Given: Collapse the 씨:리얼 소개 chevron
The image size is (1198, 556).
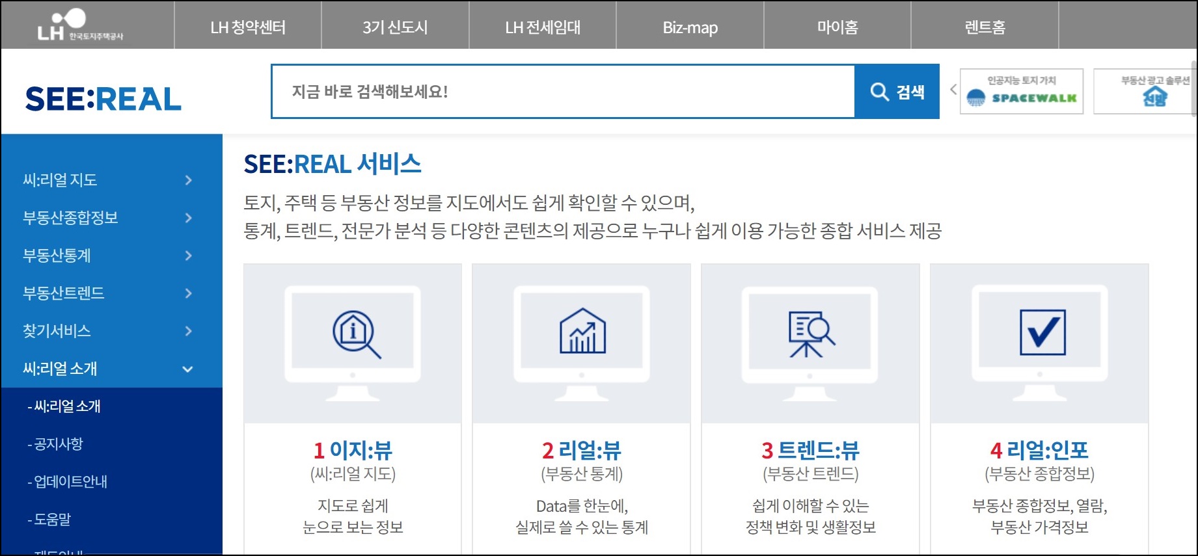Looking at the screenshot, I should tap(188, 369).
